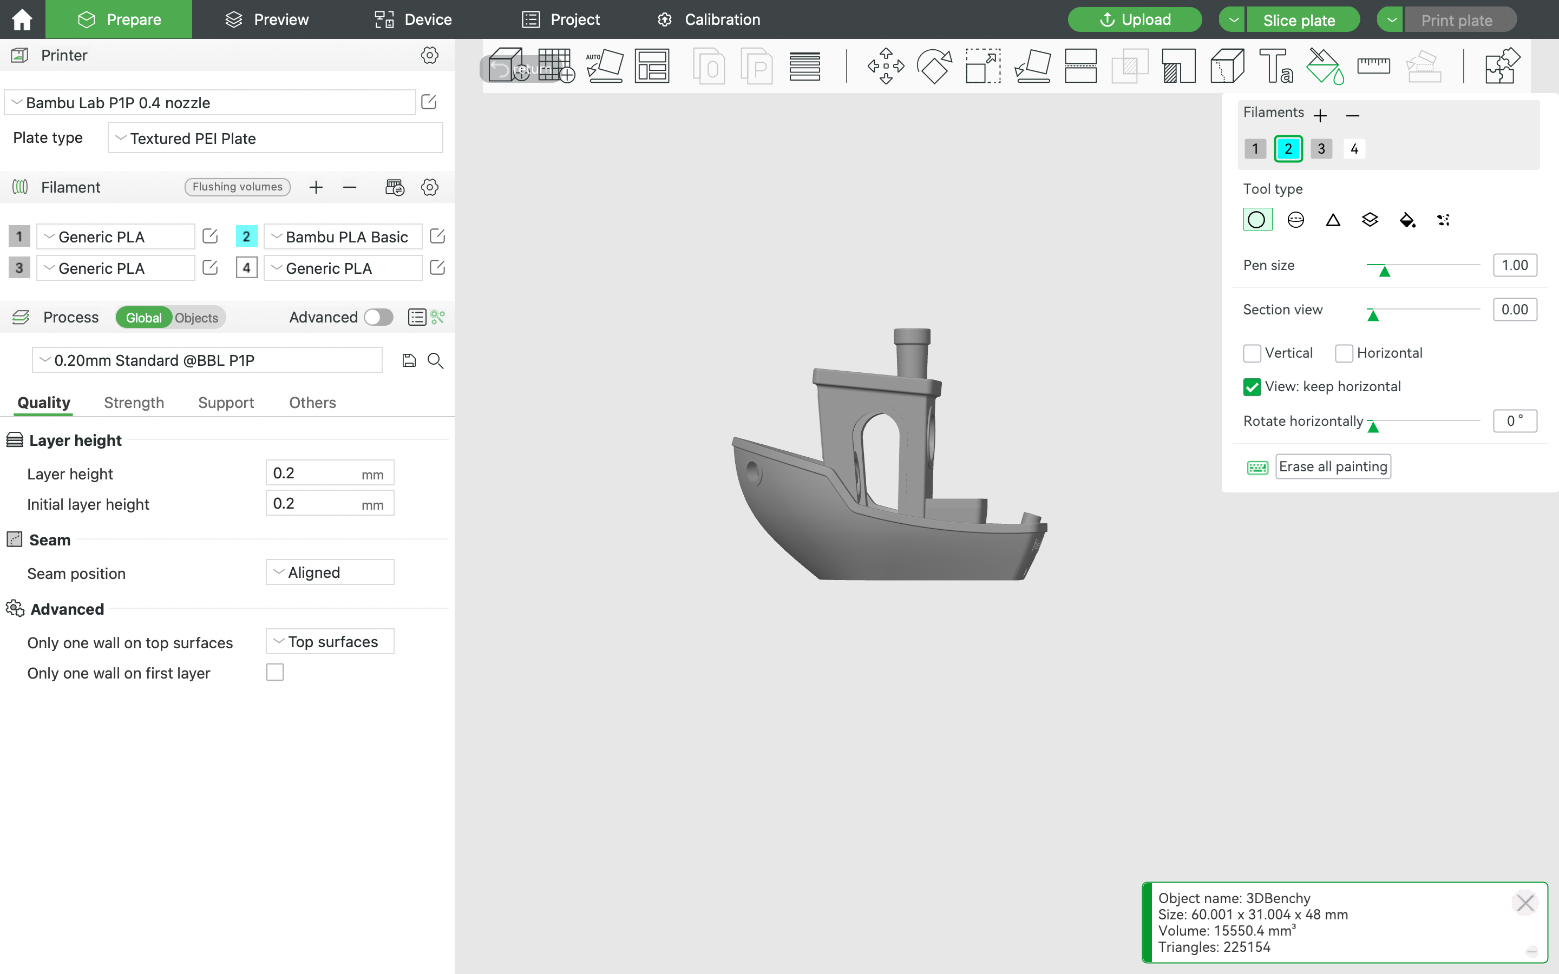Viewport: 1559px width, 974px height.
Task: Switch Process scope to Global
Action: click(x=143, y=318)
